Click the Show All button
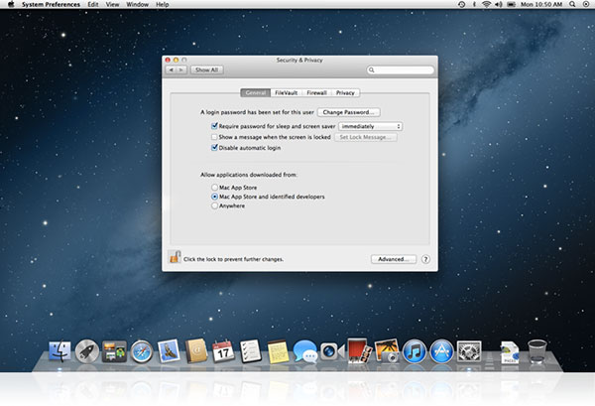The image size is (595, 406). coord(207,69)
